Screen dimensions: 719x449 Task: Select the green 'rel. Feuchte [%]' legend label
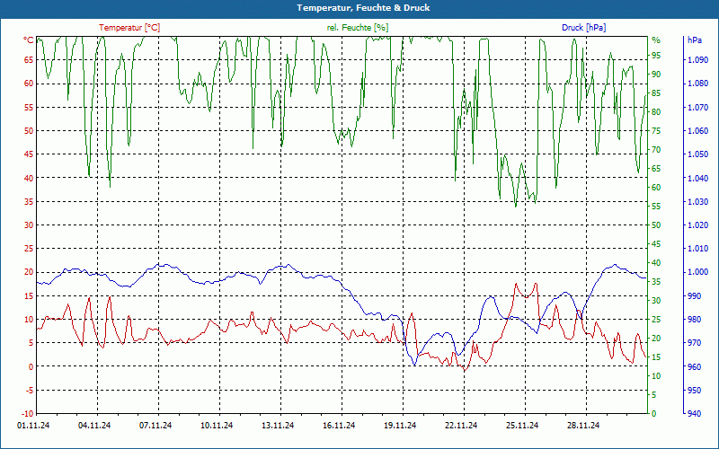point(357,28)
